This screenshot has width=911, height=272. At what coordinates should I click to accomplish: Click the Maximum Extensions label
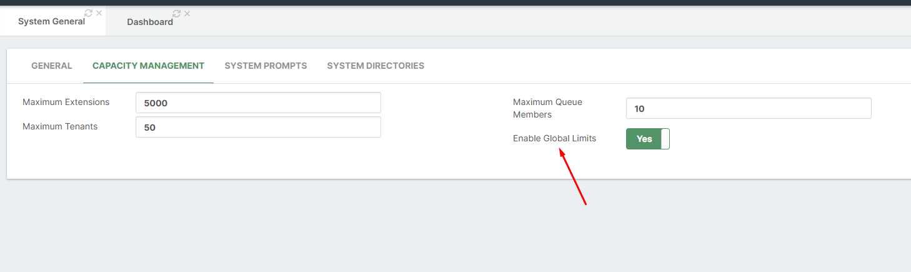(x=66, y=102)
